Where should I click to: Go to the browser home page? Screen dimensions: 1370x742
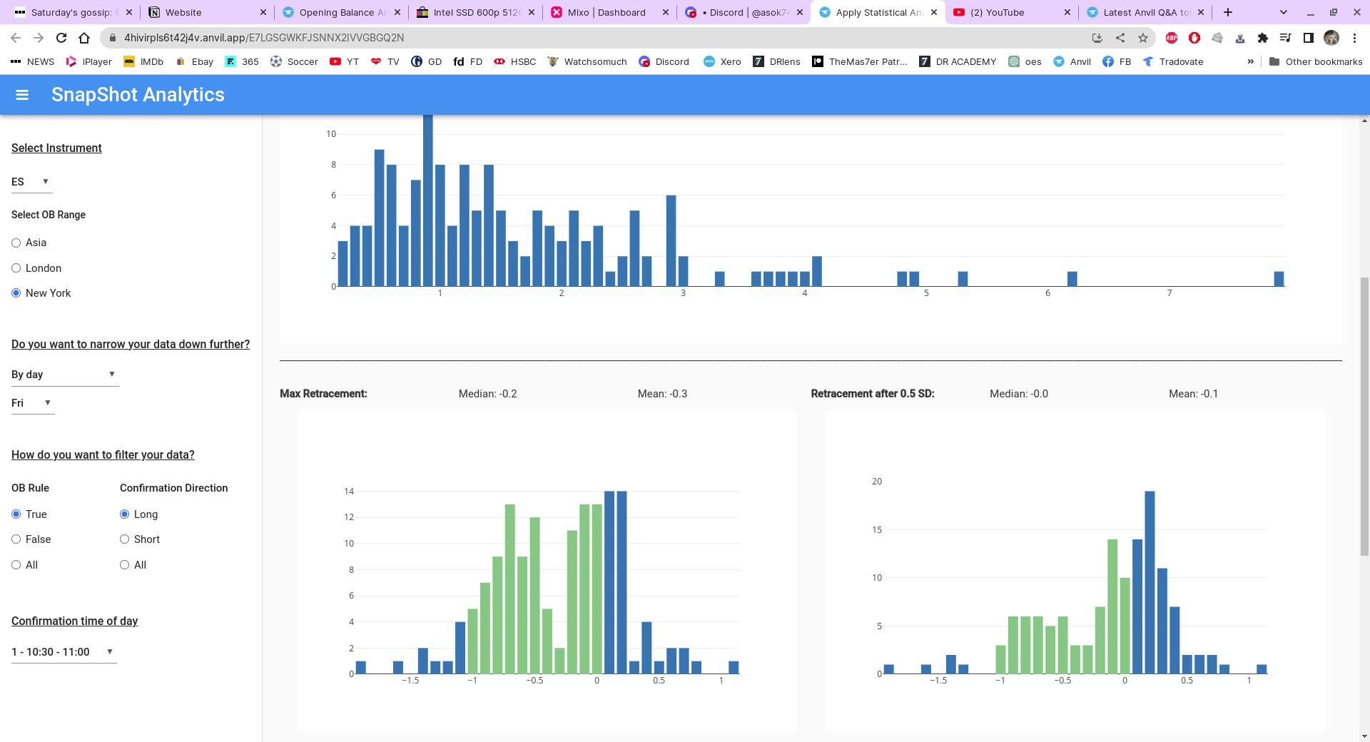(84, 38)
